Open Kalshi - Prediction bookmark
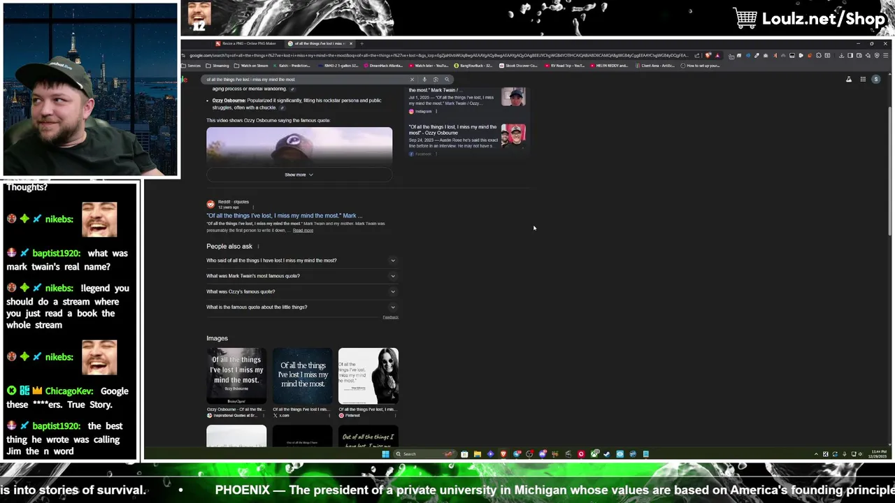The width and height of the screenshot is (895, 503). pyautogui.click(x=291, y=66)
